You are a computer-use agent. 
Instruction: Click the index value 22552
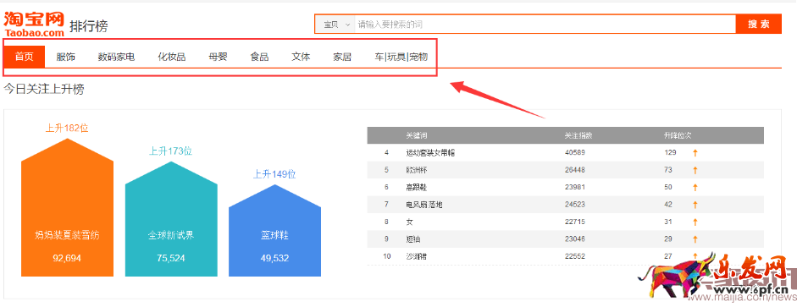pyautogui.click(x=575, y=256)
